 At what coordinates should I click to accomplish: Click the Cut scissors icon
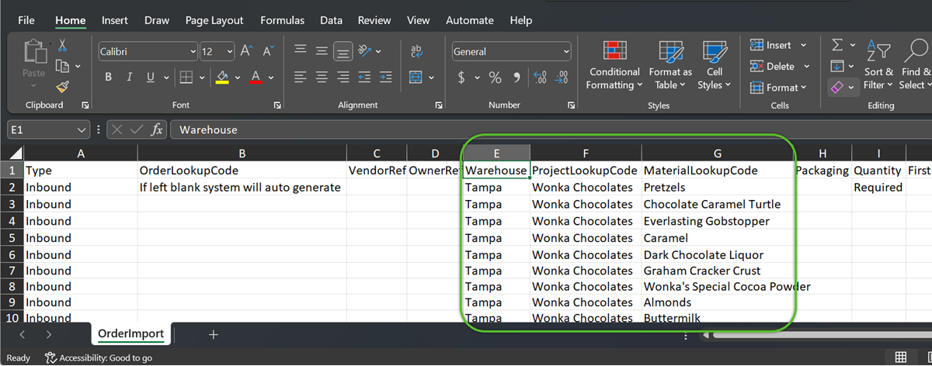click(62, 47)
